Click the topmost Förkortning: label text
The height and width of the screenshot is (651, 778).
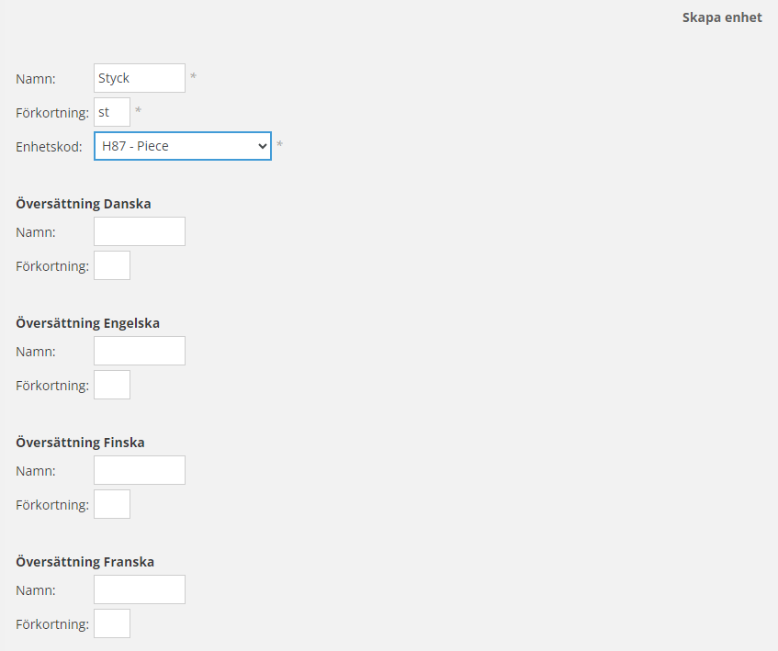(x=52, y=113)
